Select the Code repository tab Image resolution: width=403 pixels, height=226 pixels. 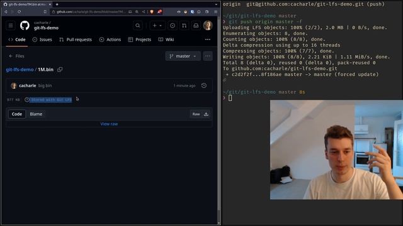coord(17,40)
